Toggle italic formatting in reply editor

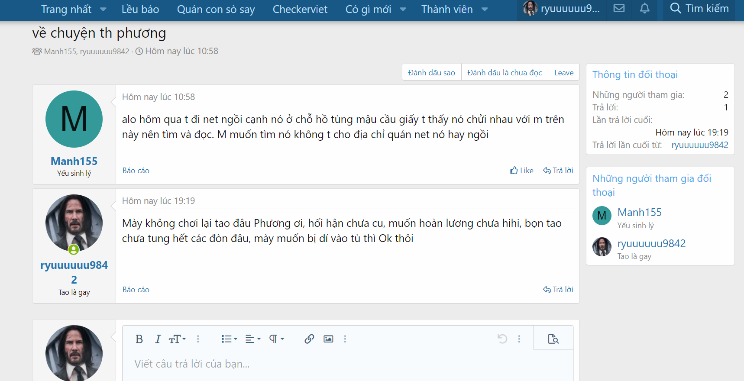coord(158,339)
